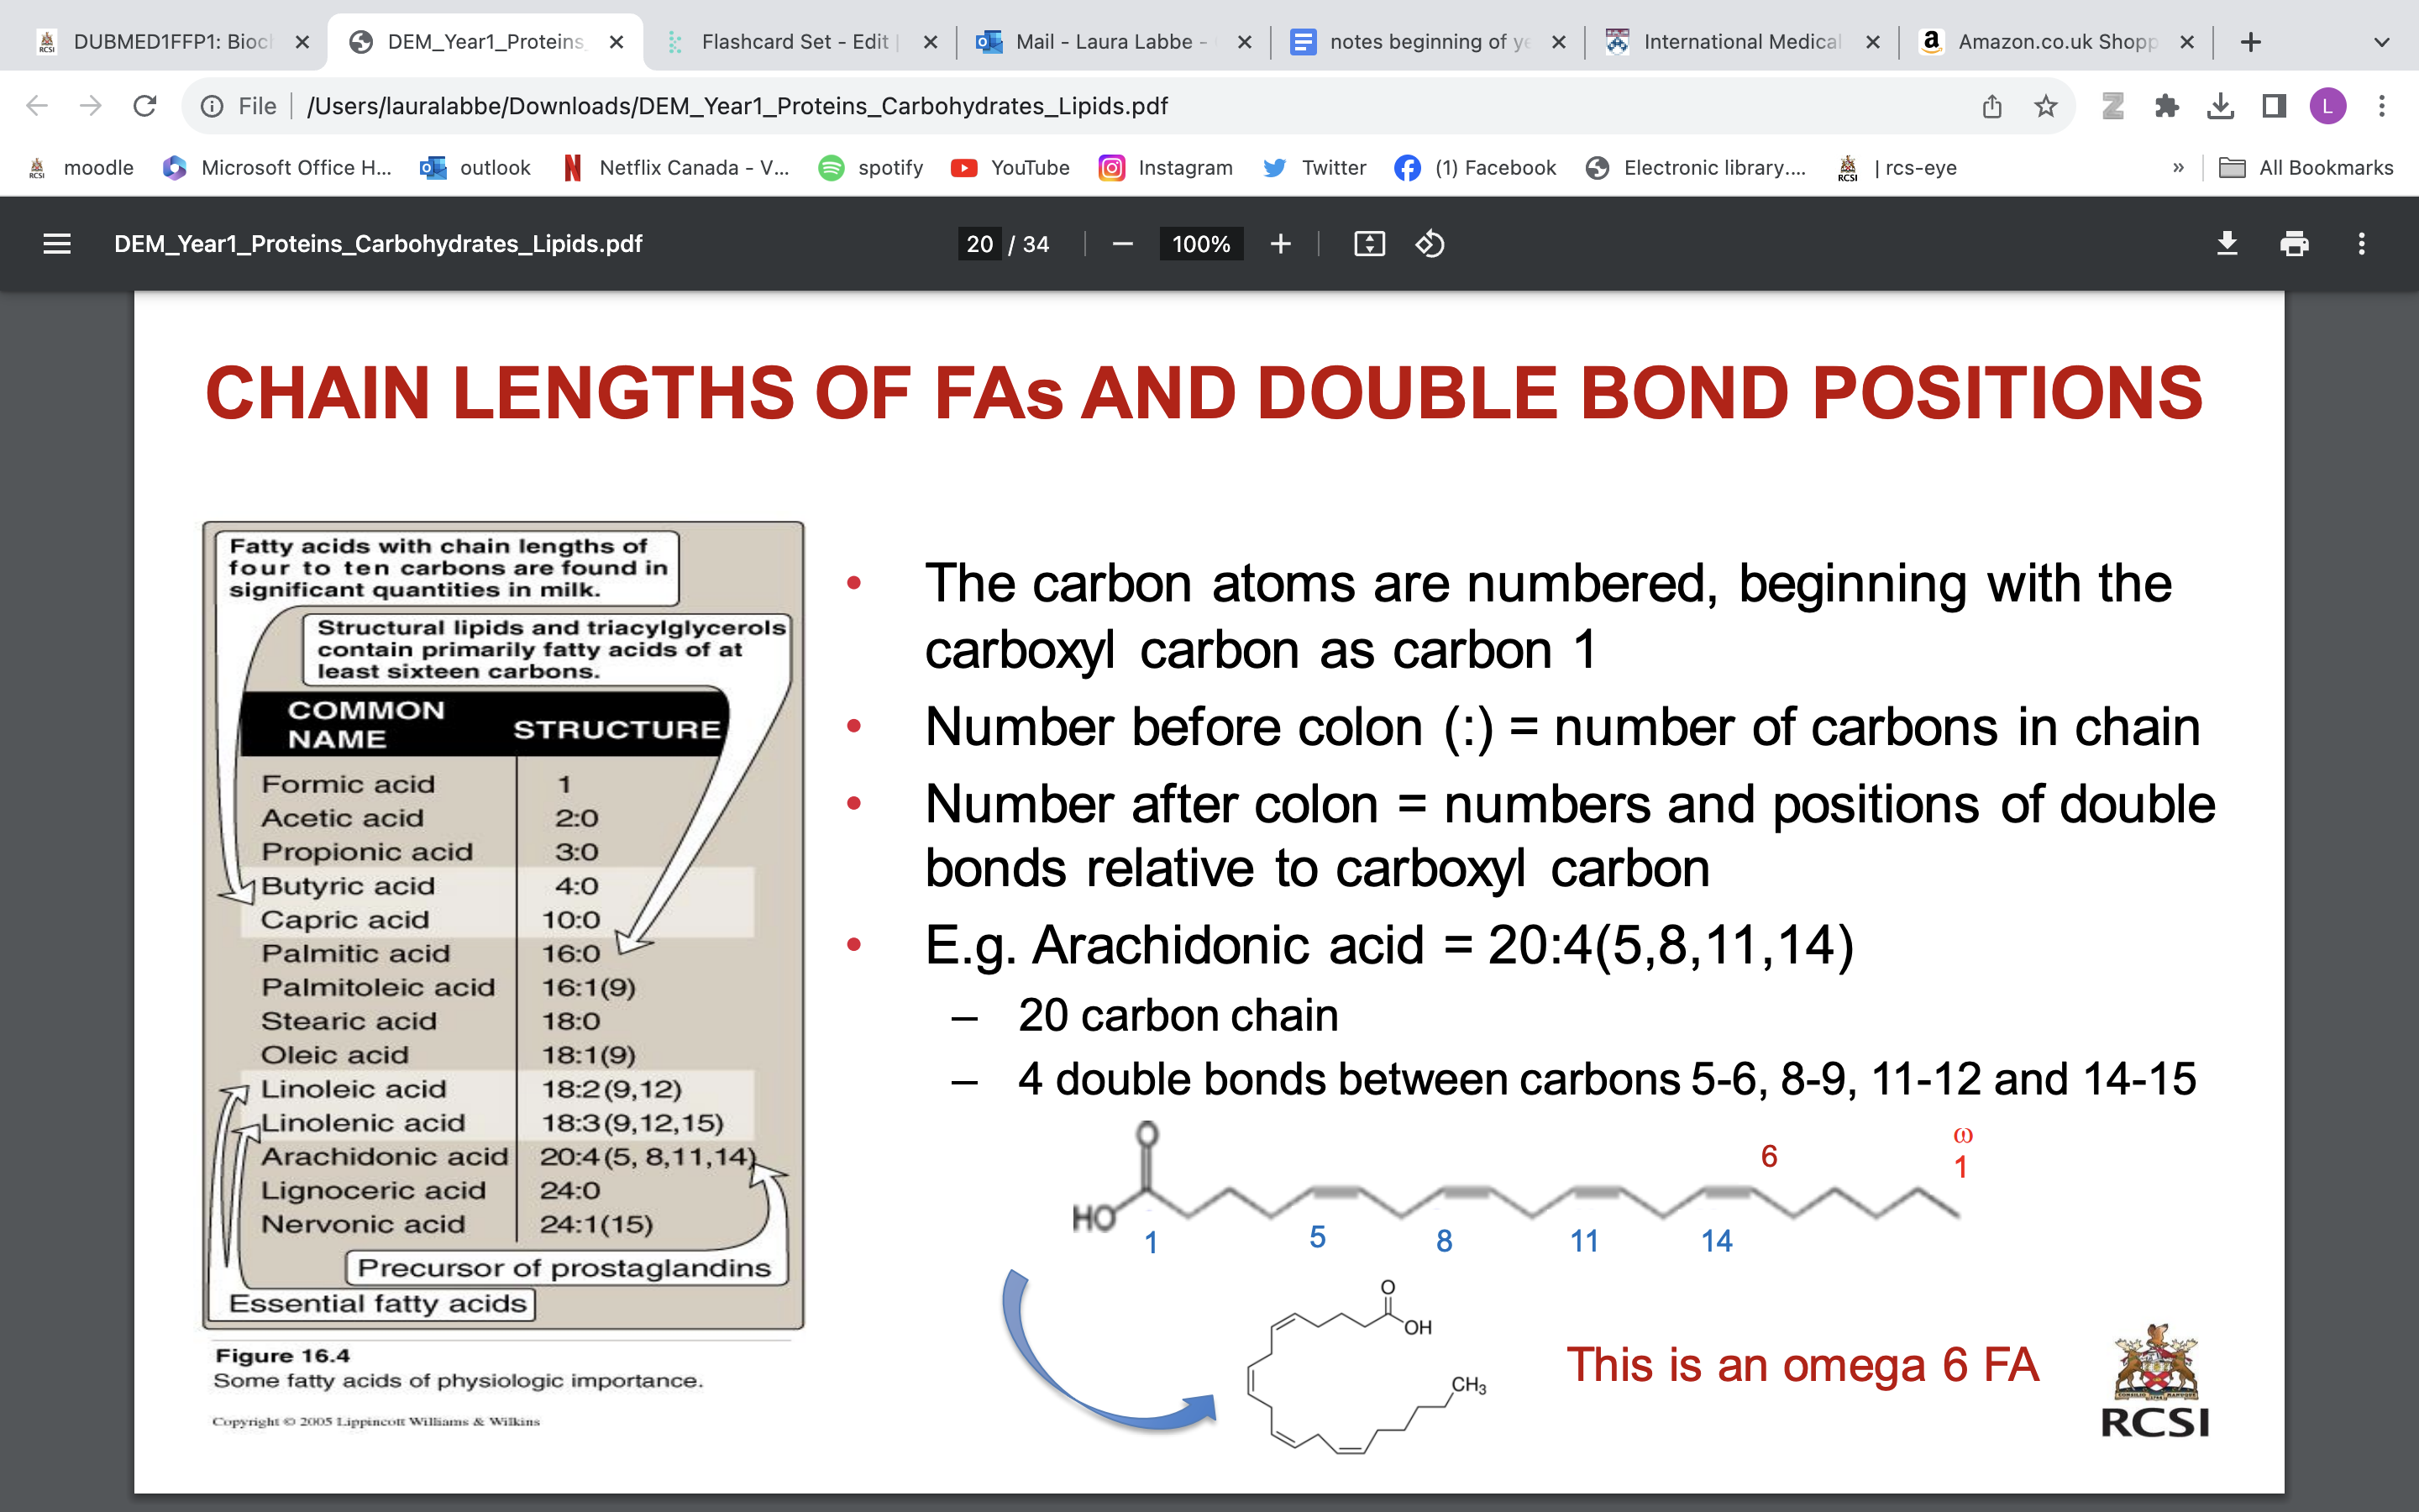Screen dimensions: 2419x1512
Task: Download the PDF document
Action: [x=2228, y=244]
